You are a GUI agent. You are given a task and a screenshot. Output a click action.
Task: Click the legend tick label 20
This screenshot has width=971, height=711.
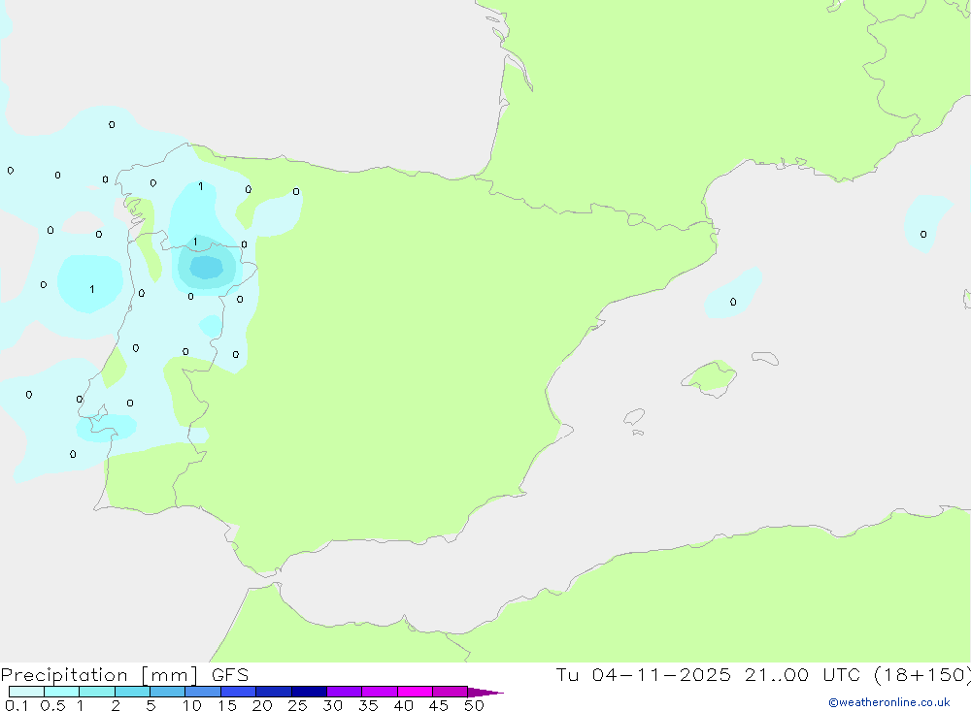coord(261,705)
